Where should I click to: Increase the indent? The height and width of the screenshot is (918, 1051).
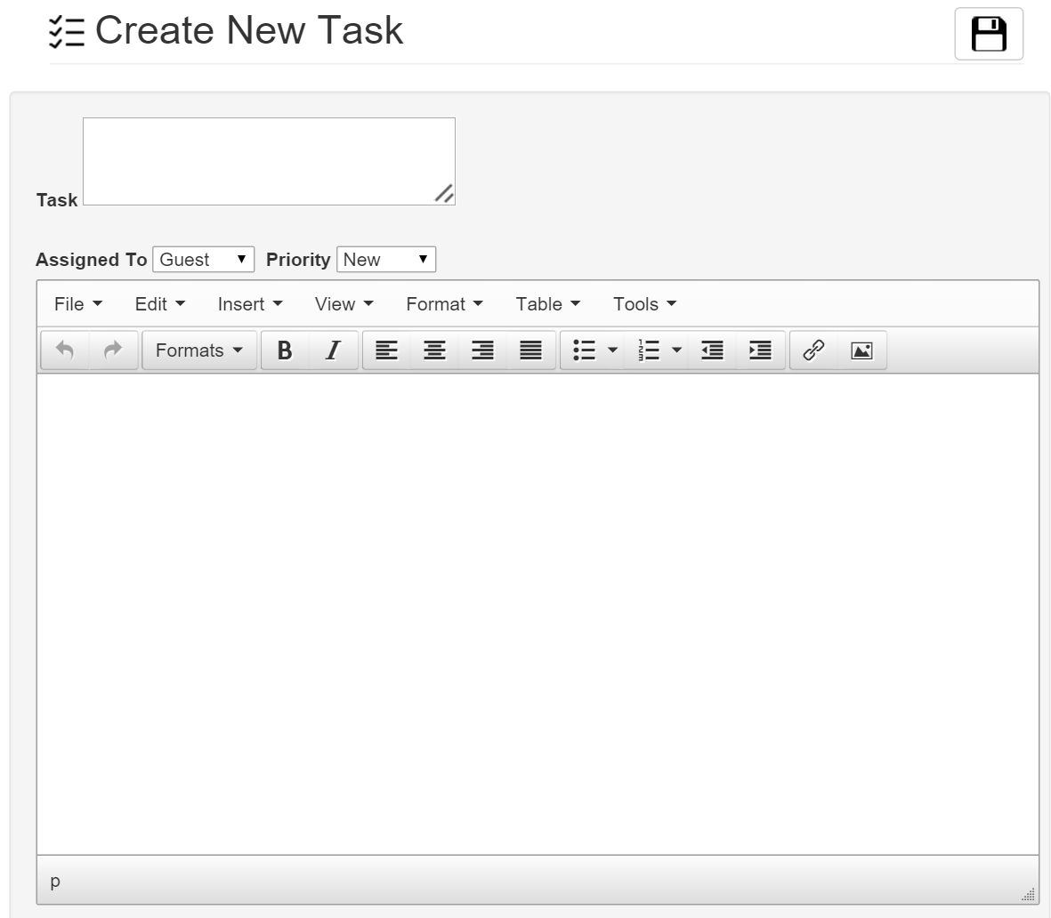(760, 350)
